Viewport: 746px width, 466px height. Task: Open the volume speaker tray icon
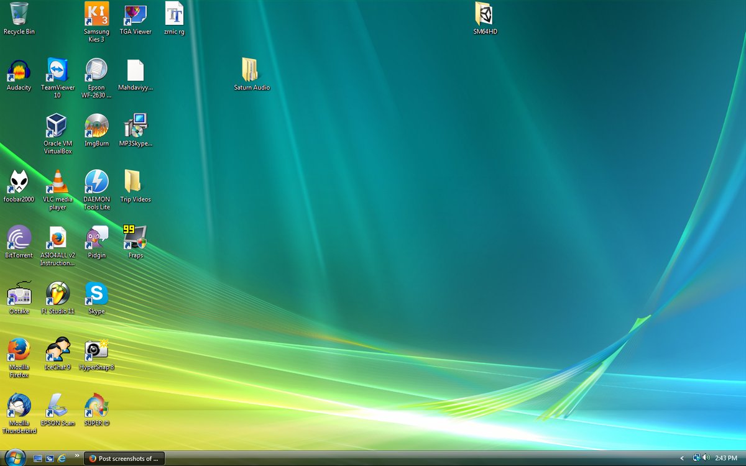706,458
